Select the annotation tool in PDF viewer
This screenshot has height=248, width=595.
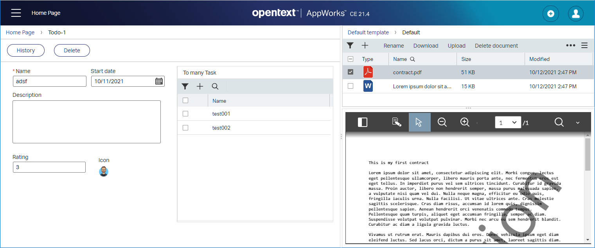coord(397,122)
